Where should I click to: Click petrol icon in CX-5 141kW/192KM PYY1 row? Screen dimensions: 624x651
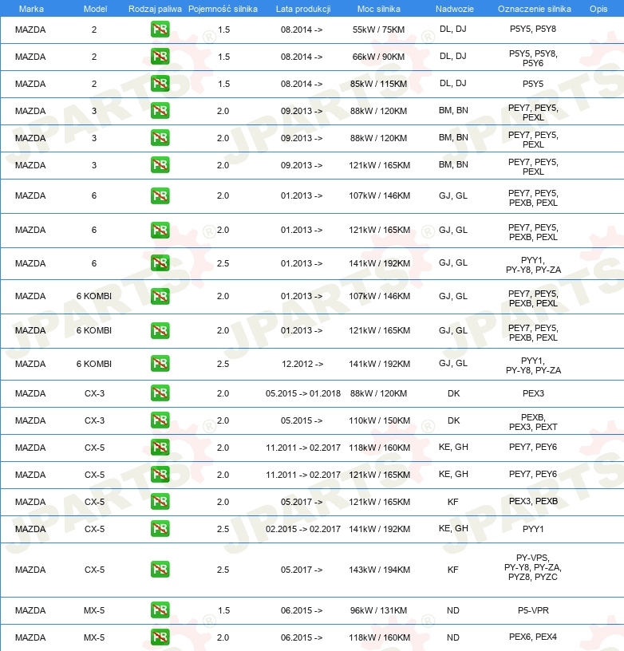[x=160, y=528]
